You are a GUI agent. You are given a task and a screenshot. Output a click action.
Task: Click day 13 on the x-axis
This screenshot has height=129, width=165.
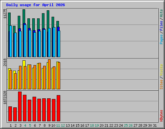[68, 125]
